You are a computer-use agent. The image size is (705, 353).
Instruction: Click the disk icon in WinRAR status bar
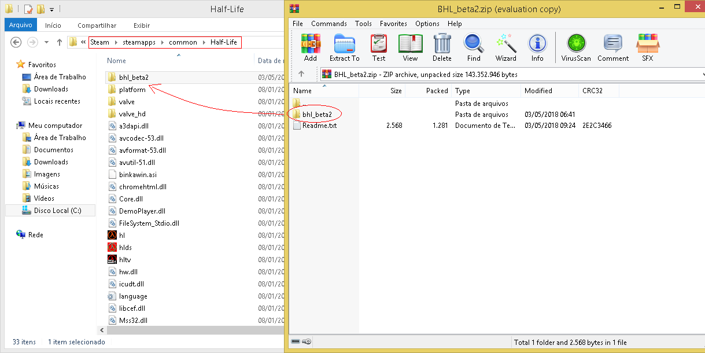[296, 342]
